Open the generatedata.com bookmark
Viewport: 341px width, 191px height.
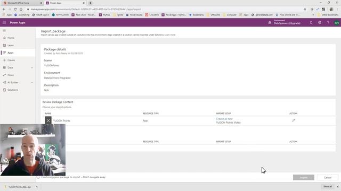pos(262,15)
